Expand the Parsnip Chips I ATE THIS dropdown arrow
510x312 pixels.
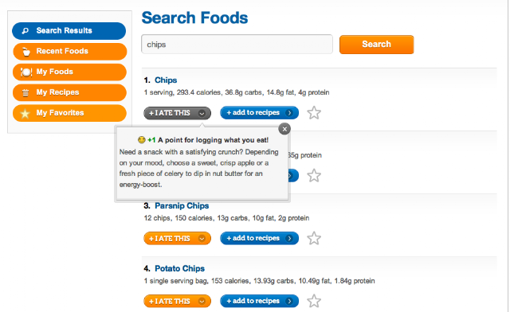(202, 239)
